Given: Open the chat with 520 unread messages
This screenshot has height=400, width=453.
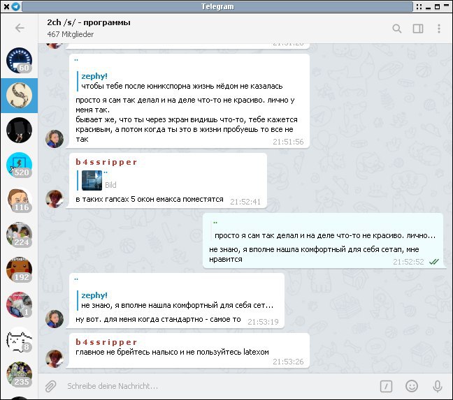Looking at the screenshot, I should [19, 165].
